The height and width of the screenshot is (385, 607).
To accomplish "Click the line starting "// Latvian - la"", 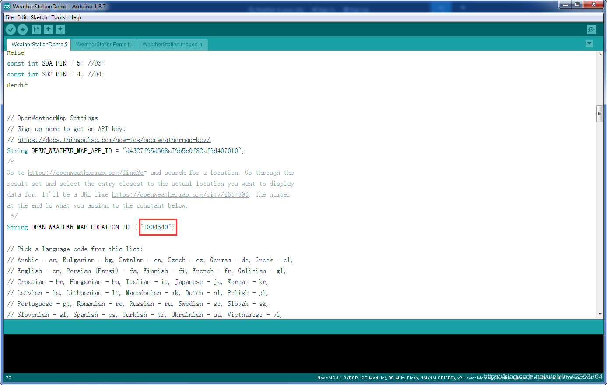I will click(138, 293).
